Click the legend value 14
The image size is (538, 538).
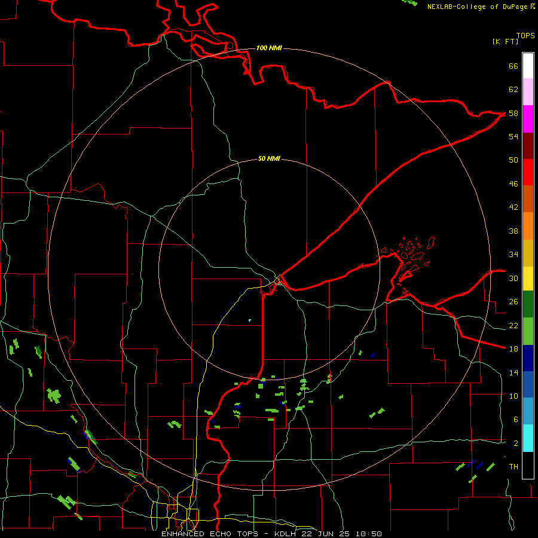(x=513, y=372)
